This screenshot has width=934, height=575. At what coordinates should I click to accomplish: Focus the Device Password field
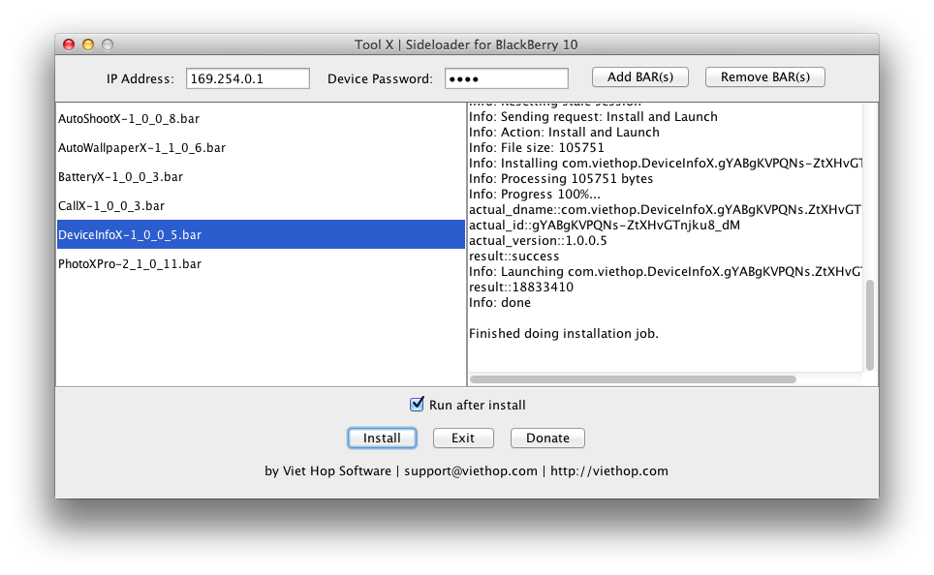[507, 78]
